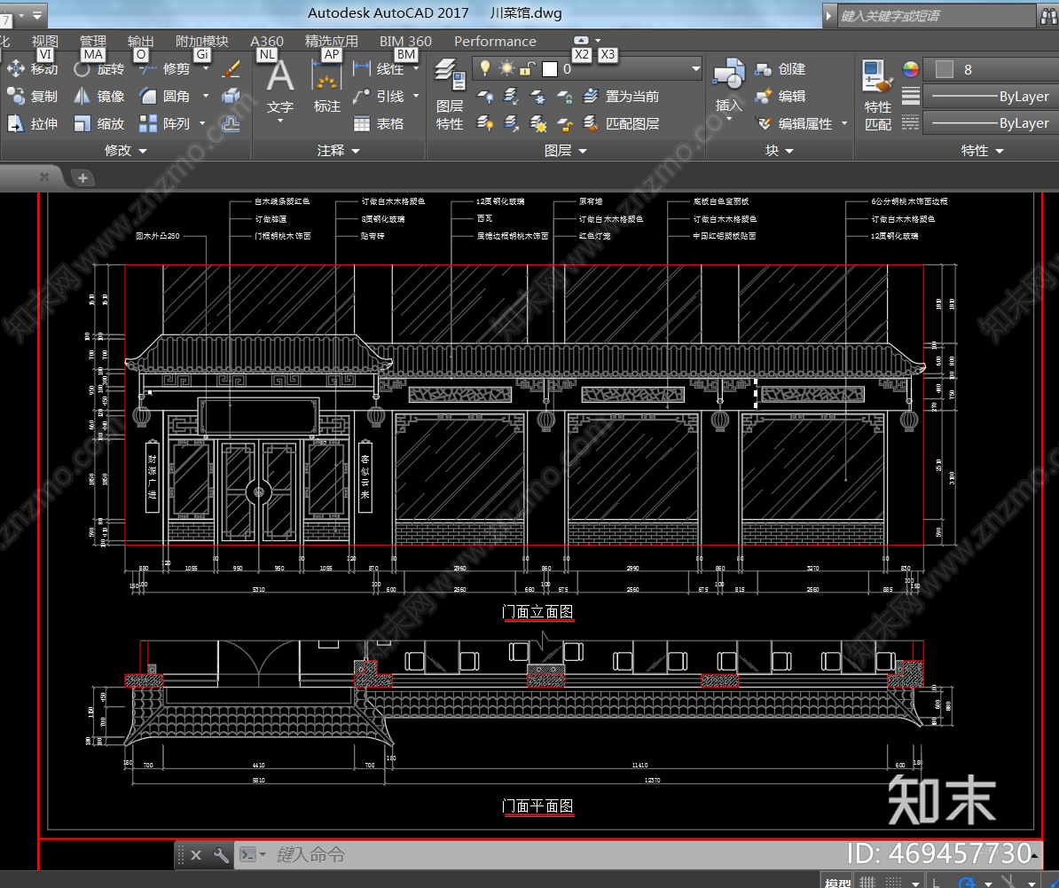Expand the Annotation (注释) panel
This screenshot has width=1059, height=888.
tap(339, 151)
